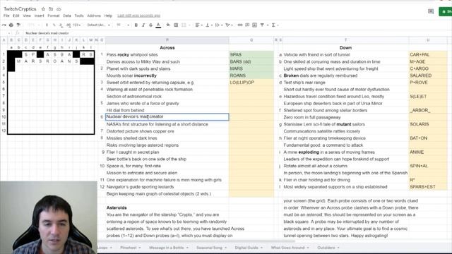The width and height of the screenshot is (452, 254).
Task: Select column P header
Action: (167, 40)
